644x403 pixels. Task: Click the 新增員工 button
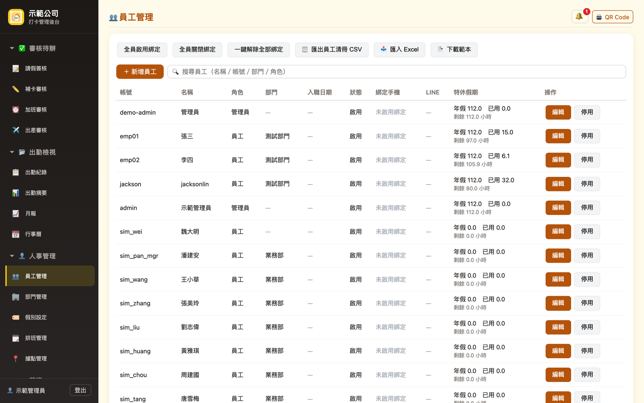tap(140, 72)
